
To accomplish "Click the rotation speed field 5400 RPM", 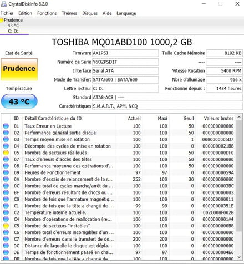I will click(224, 71).
